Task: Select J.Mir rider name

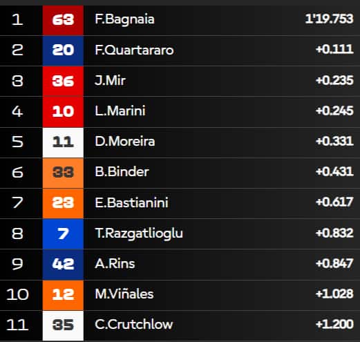Action: 110,81
